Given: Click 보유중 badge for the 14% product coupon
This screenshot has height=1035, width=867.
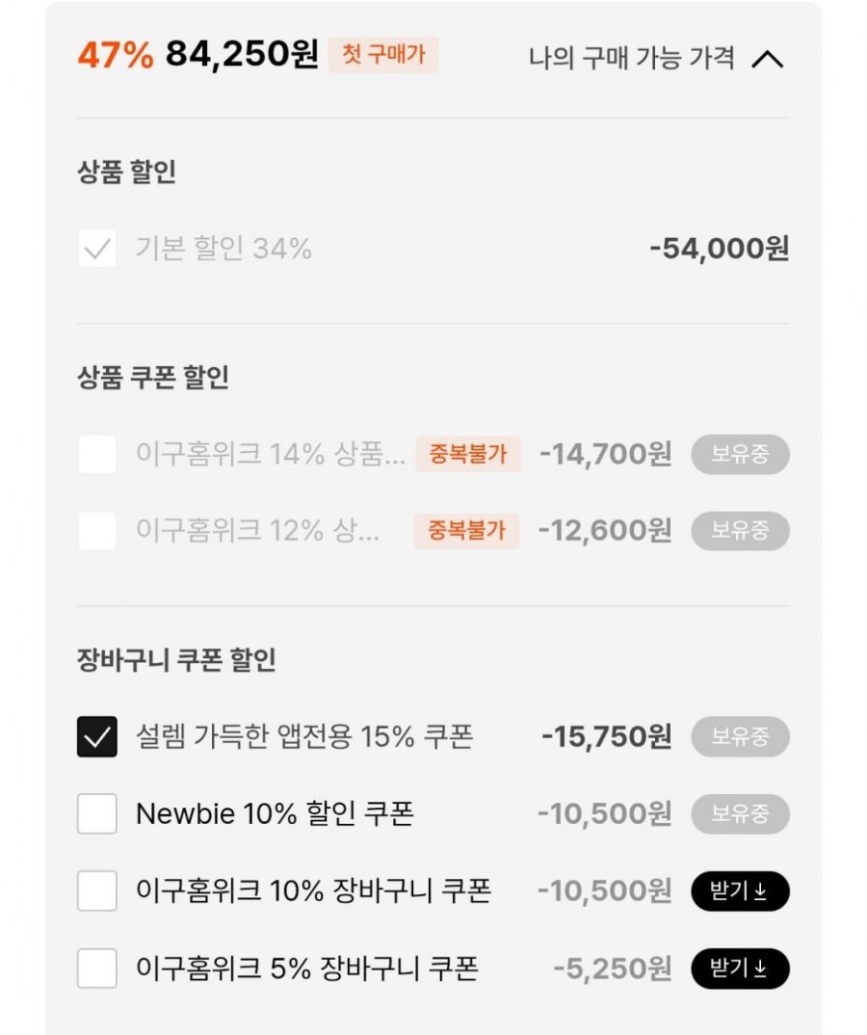Looking at the screenshot, I should (740, 454).
